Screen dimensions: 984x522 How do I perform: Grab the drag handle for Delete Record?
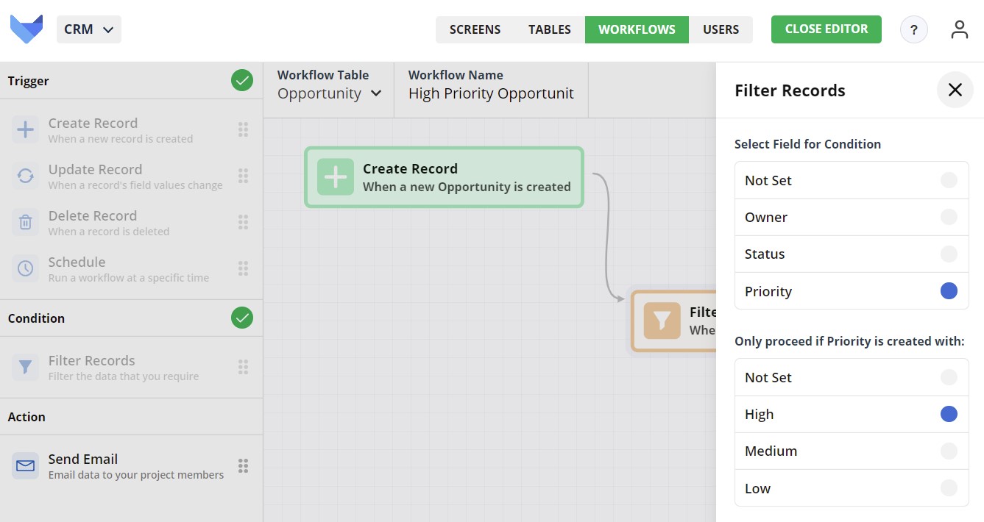pos(243,222)
